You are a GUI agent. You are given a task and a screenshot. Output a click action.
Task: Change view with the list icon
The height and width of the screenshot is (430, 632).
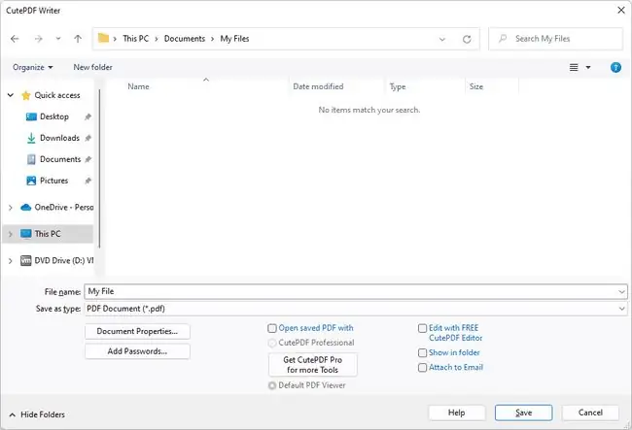pos(574,67)
